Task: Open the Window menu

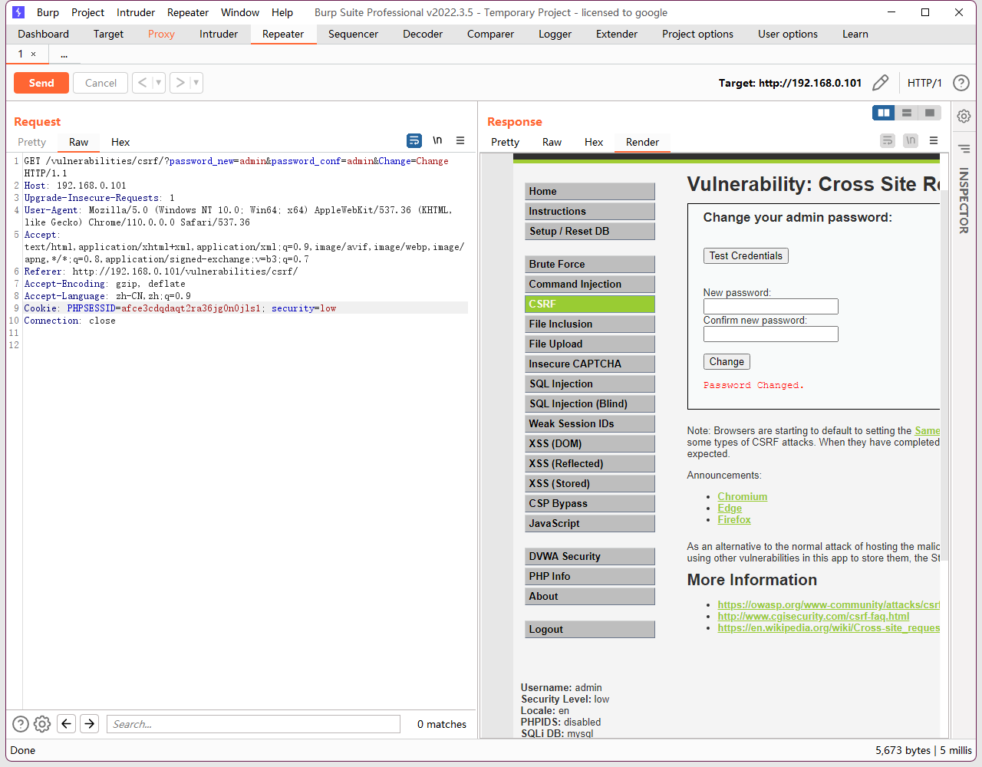Action: pos(240,12)
